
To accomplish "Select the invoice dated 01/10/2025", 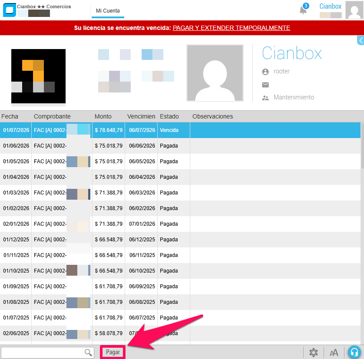I will pyautogui.click(x=180, y=271).
